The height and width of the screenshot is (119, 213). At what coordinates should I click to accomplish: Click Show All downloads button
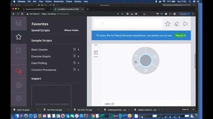(185, 109)
